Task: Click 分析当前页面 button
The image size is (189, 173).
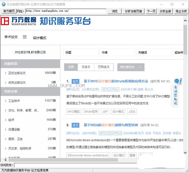Action: (x=133, y=11)
